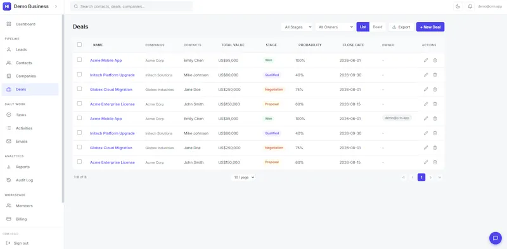Open the All Owners filter dropdown
The image size is (507, 249).
335,27
